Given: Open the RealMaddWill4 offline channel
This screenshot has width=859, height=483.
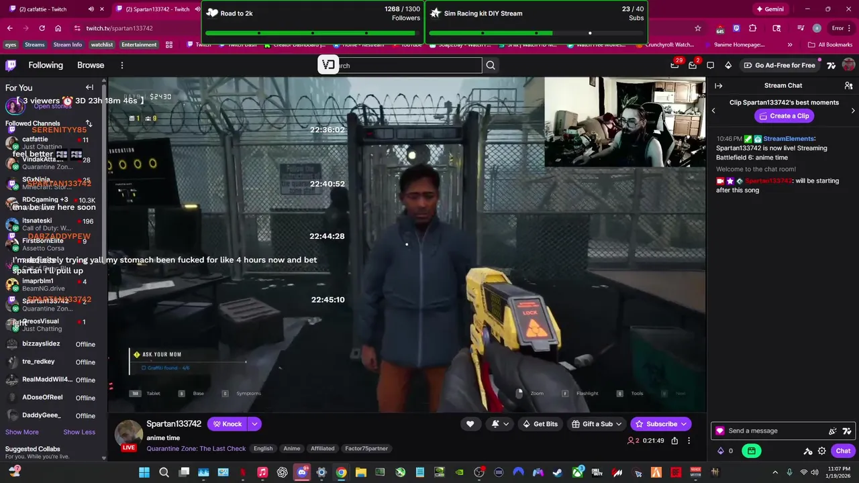Looking at the screenshot, I should pyautogui.click(x=50, y=380).
